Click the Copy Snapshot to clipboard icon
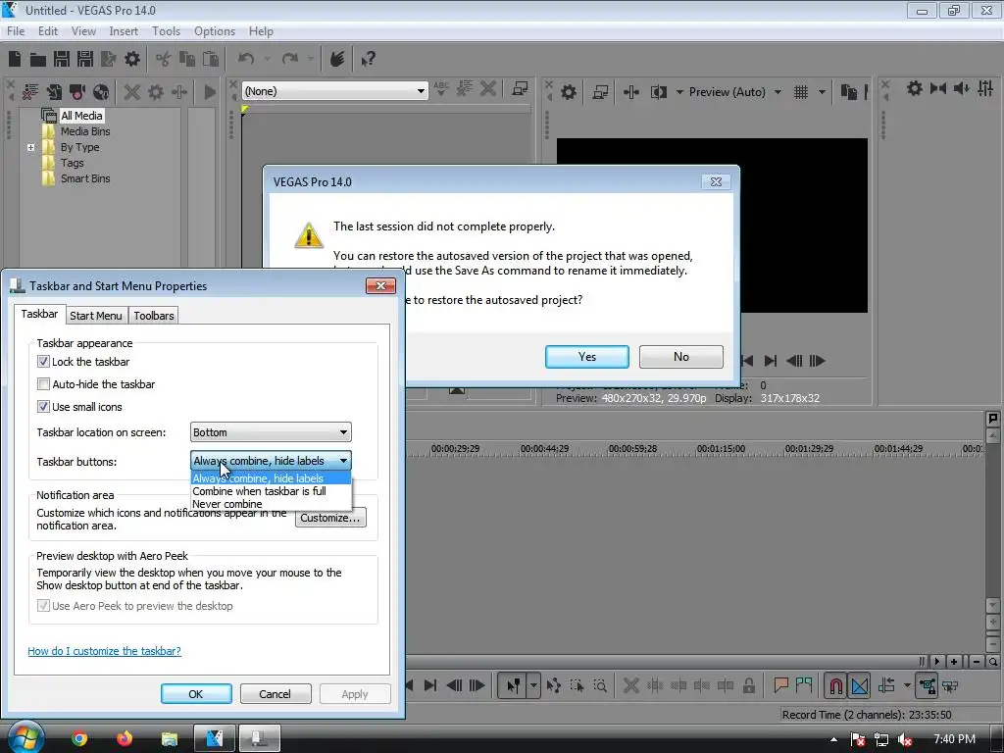Screen dimensions: 1004x753 [849, 92]
